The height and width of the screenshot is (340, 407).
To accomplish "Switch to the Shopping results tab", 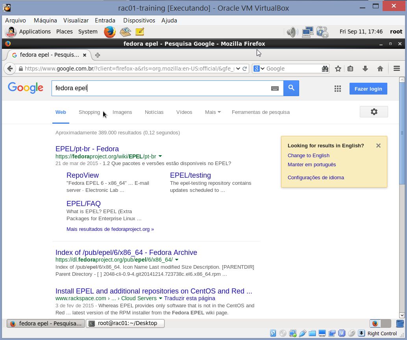I will [x=89, y=112].
